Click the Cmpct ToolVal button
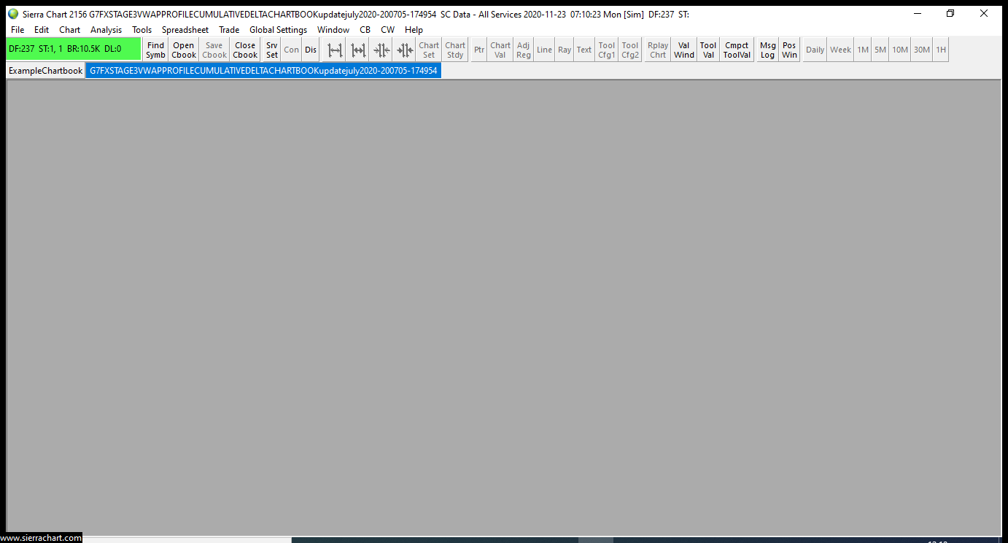This screenshot has width=1008, height=543. point(737,50)
